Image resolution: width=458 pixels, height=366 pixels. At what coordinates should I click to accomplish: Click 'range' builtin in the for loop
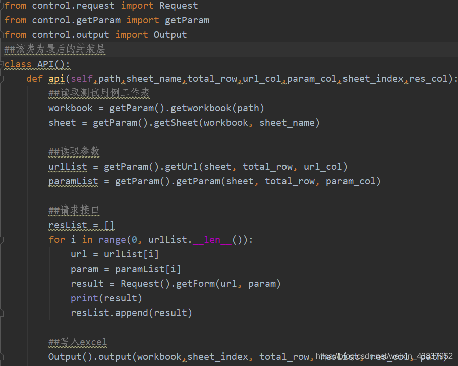tap(112, 240)
